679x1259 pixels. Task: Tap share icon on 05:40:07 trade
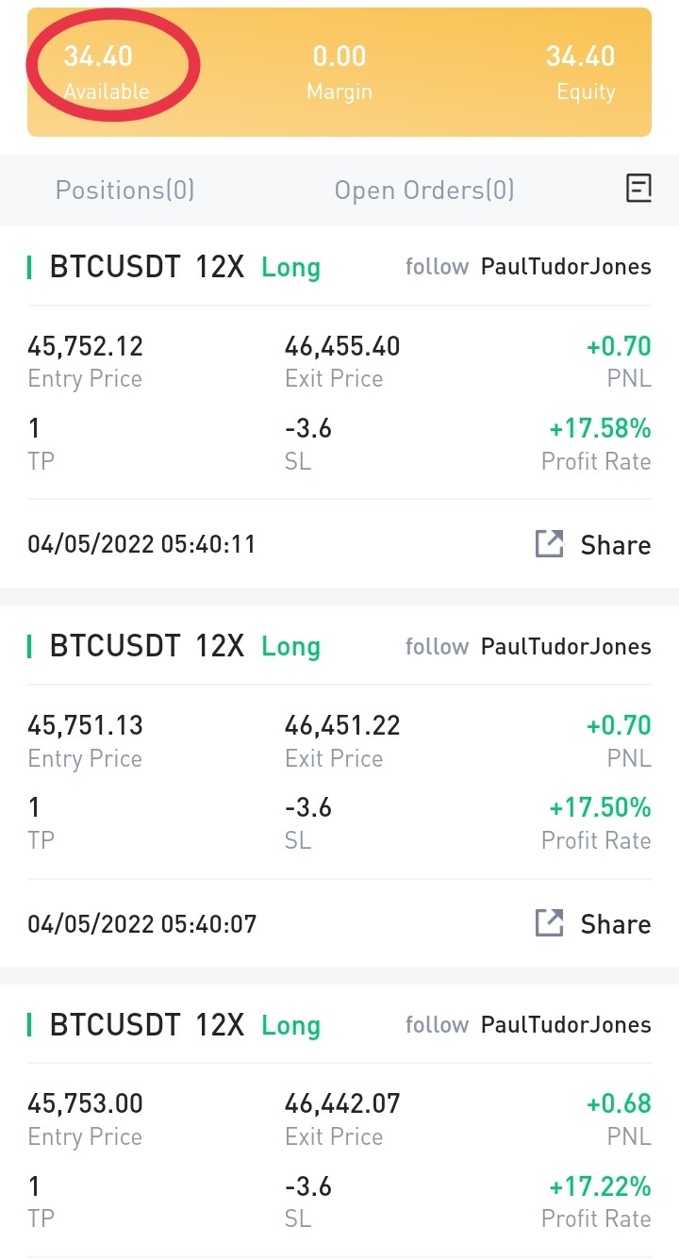click(549, 923)
